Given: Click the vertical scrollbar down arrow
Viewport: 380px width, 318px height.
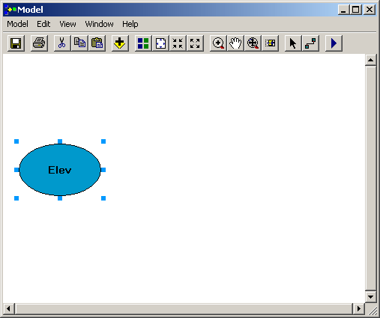Looking at the screenshot, I should tap(370, 297).
